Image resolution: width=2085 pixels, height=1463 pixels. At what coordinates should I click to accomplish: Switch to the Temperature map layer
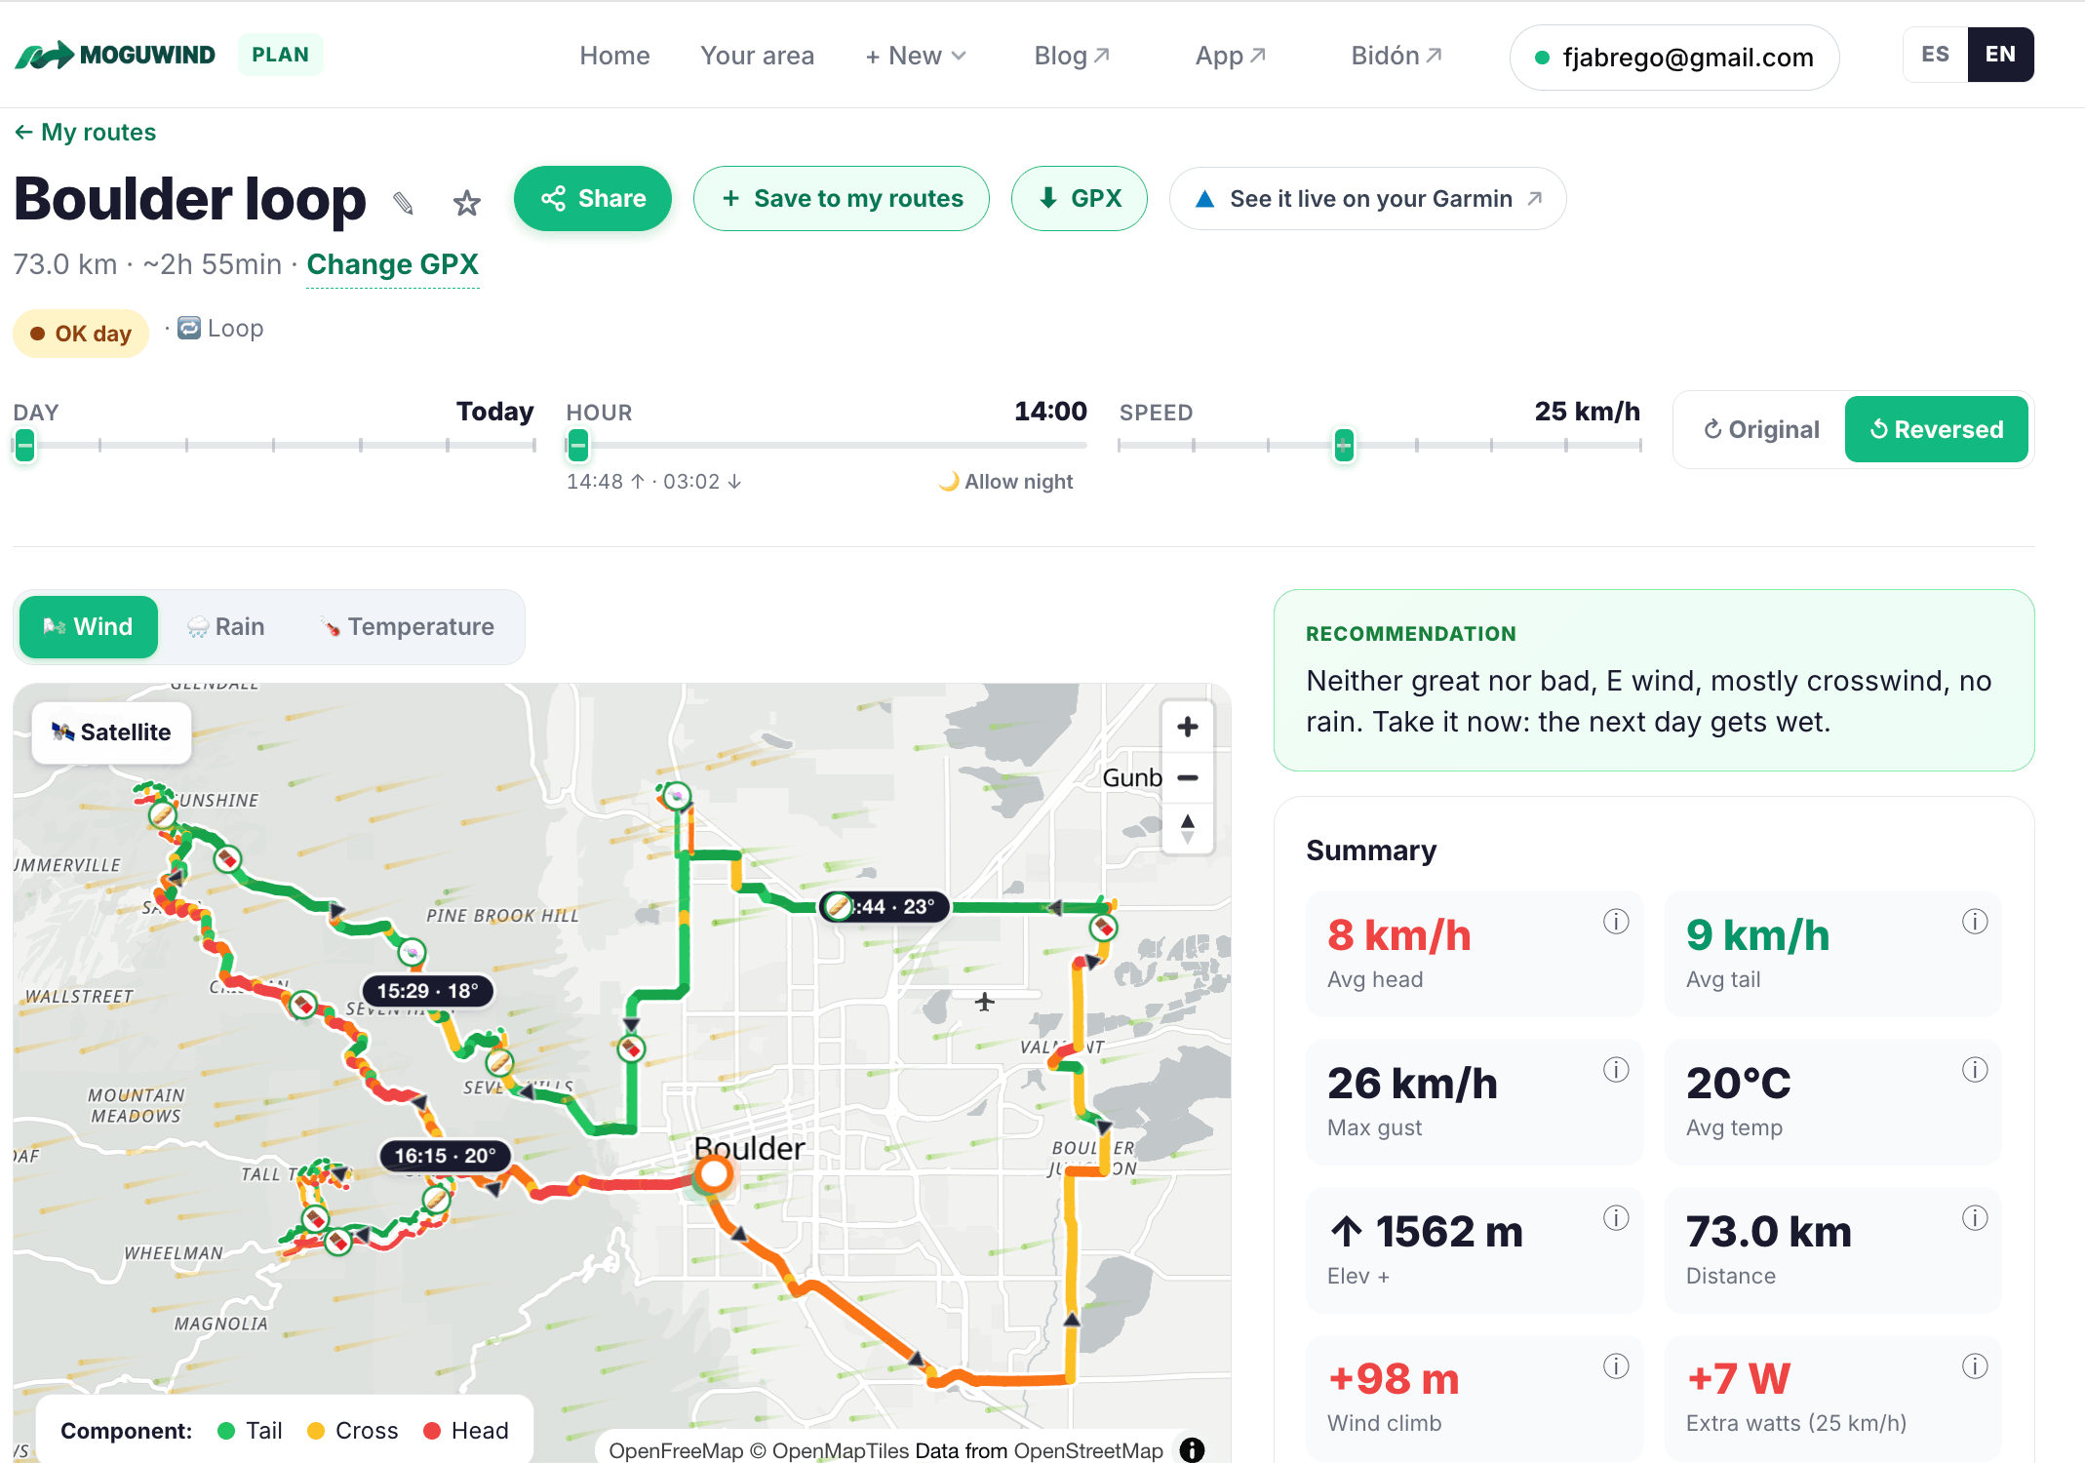408,626
